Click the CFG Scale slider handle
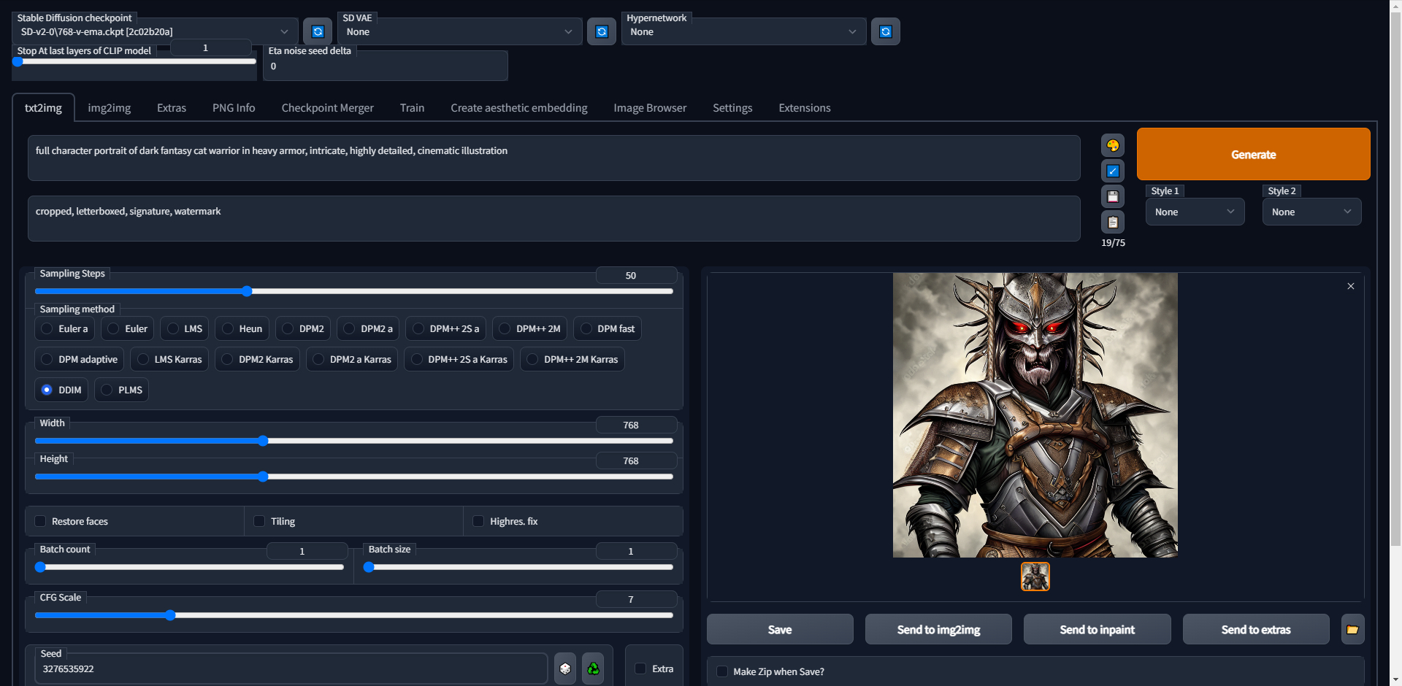Image resolution: width=1402 pixels, height=686 pixels. click(x=170, y=615)
